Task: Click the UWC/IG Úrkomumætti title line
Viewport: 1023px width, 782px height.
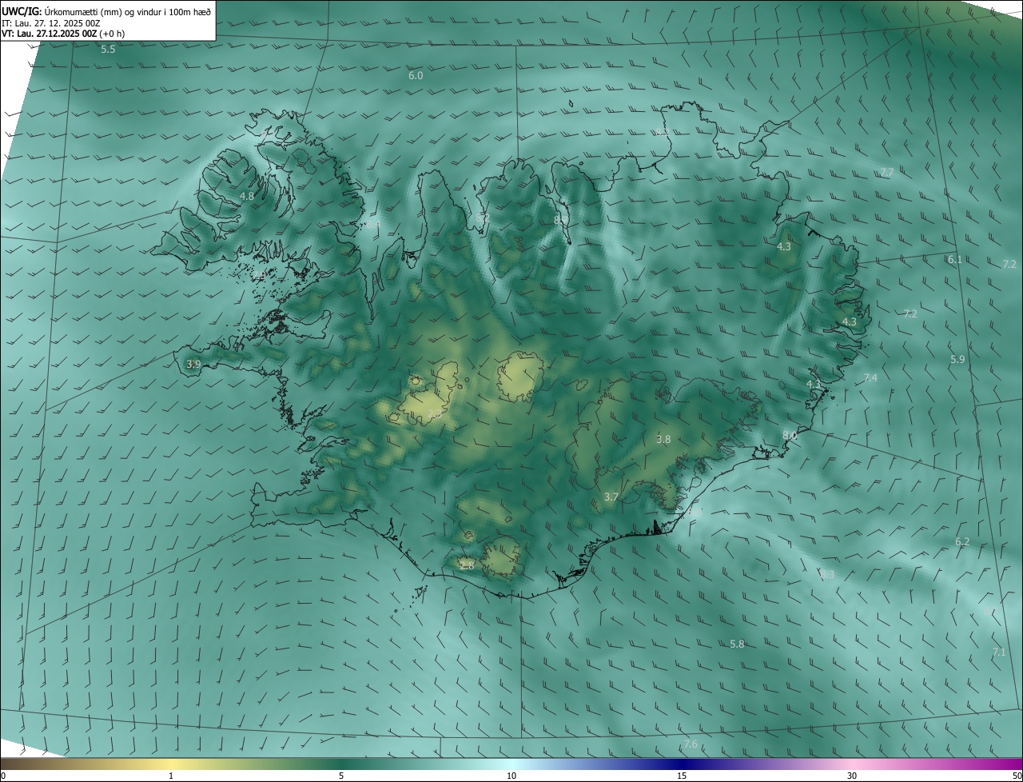Action: coord(106,10)
